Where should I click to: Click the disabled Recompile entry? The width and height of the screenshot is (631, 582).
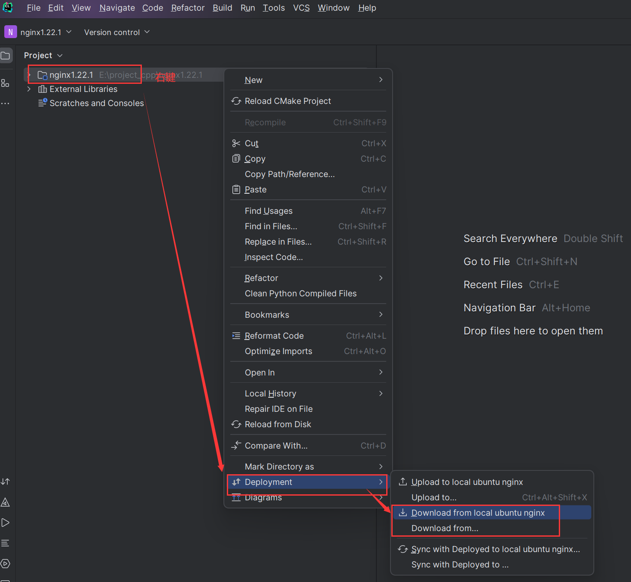click(x=308, y=122)
